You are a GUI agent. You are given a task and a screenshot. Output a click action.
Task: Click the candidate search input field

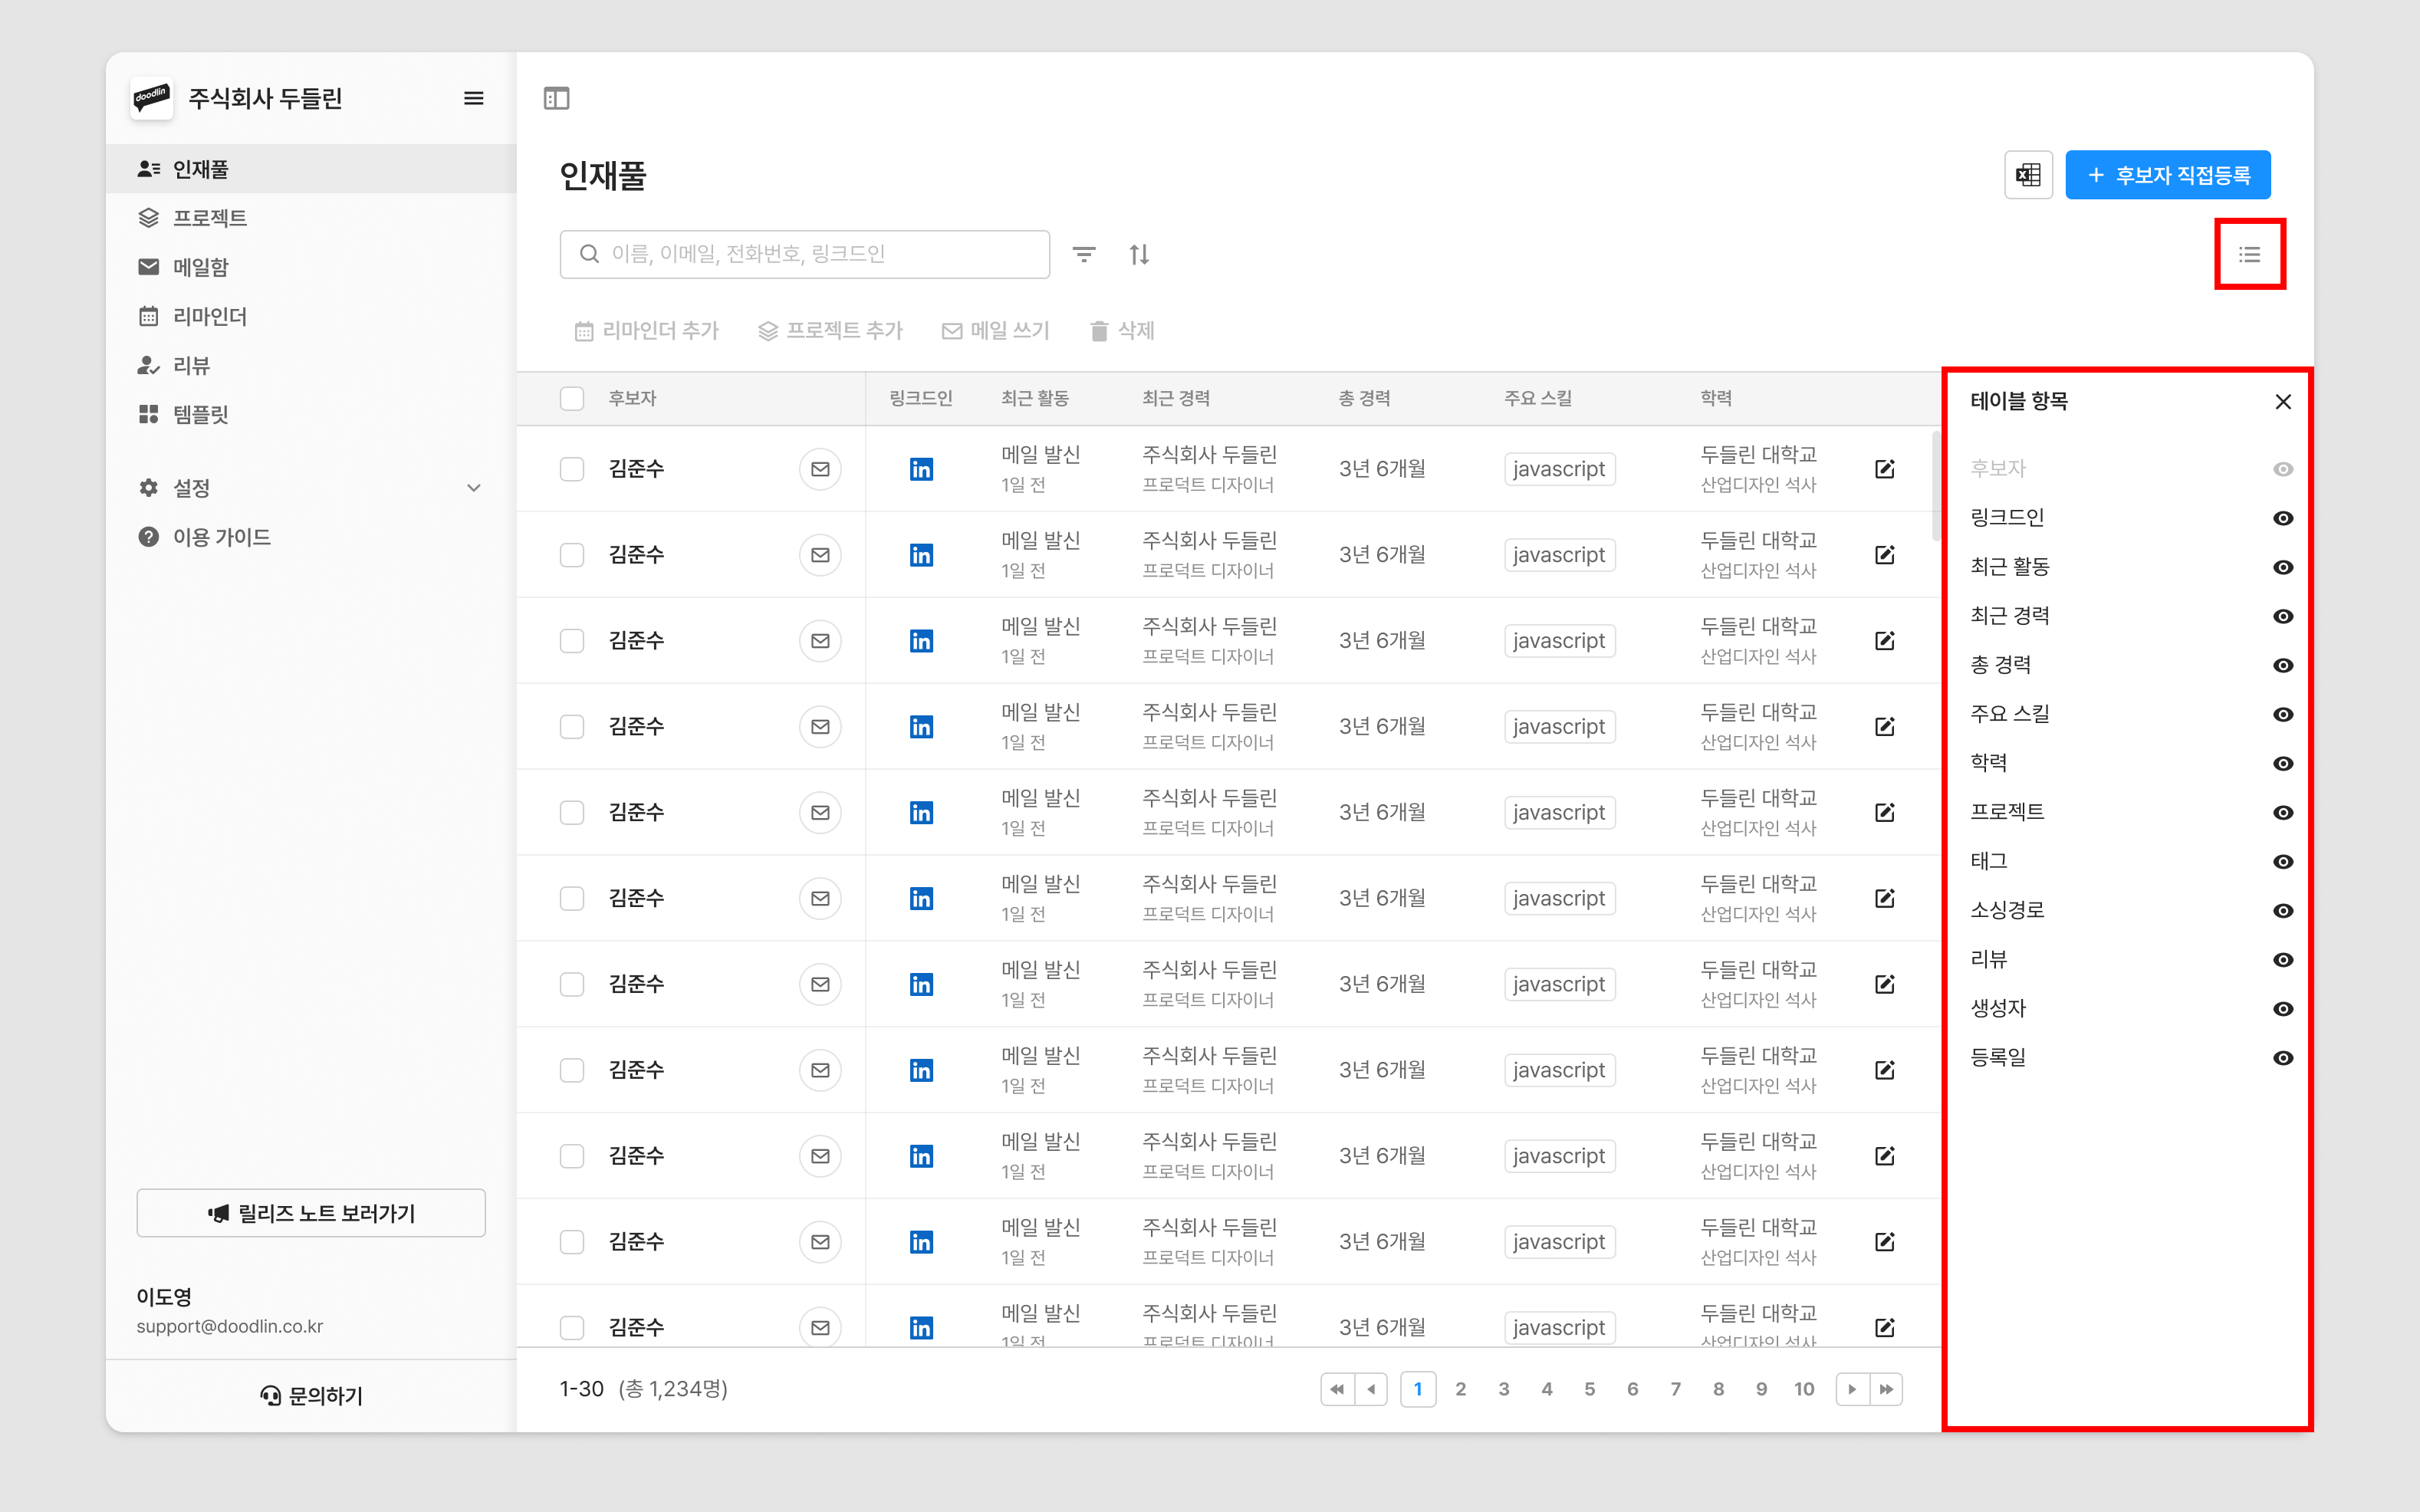[x=805, y=254]
